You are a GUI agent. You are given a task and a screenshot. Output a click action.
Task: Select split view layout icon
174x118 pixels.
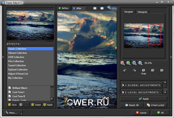(x=102, y=8)
